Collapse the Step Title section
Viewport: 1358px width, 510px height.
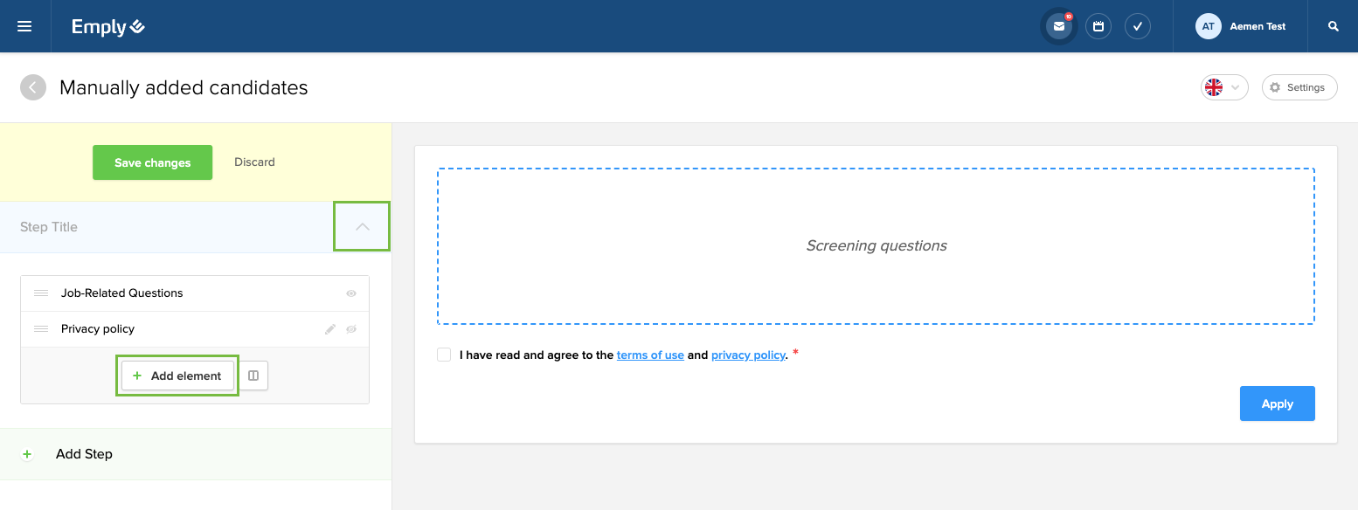(363, 227)
